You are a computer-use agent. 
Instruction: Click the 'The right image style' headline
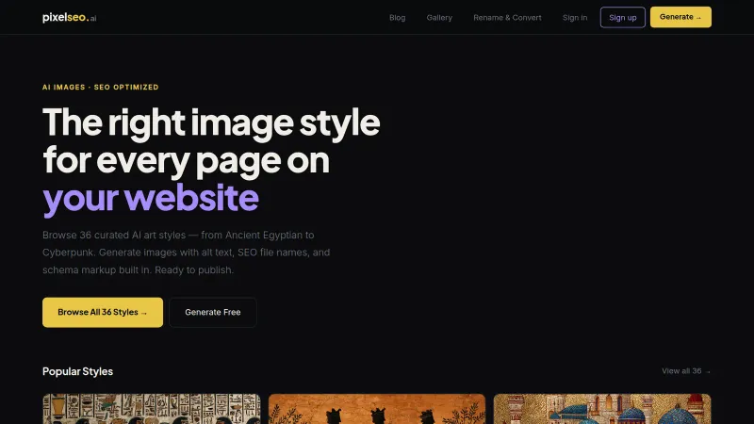[x=211, y=123]
